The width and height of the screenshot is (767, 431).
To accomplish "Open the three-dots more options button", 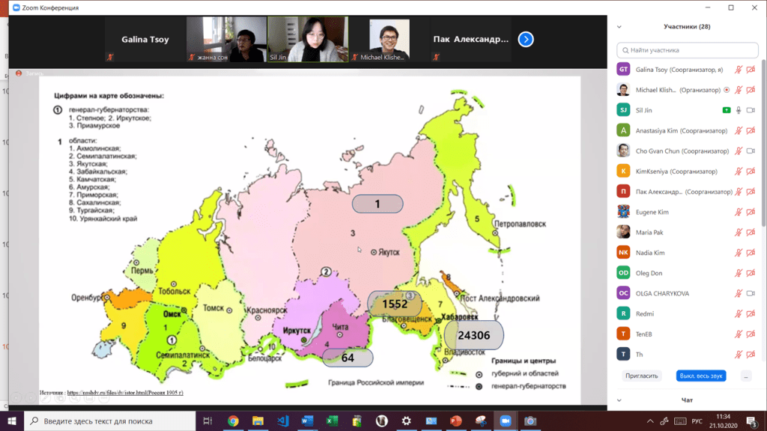I will coord(745,376).
